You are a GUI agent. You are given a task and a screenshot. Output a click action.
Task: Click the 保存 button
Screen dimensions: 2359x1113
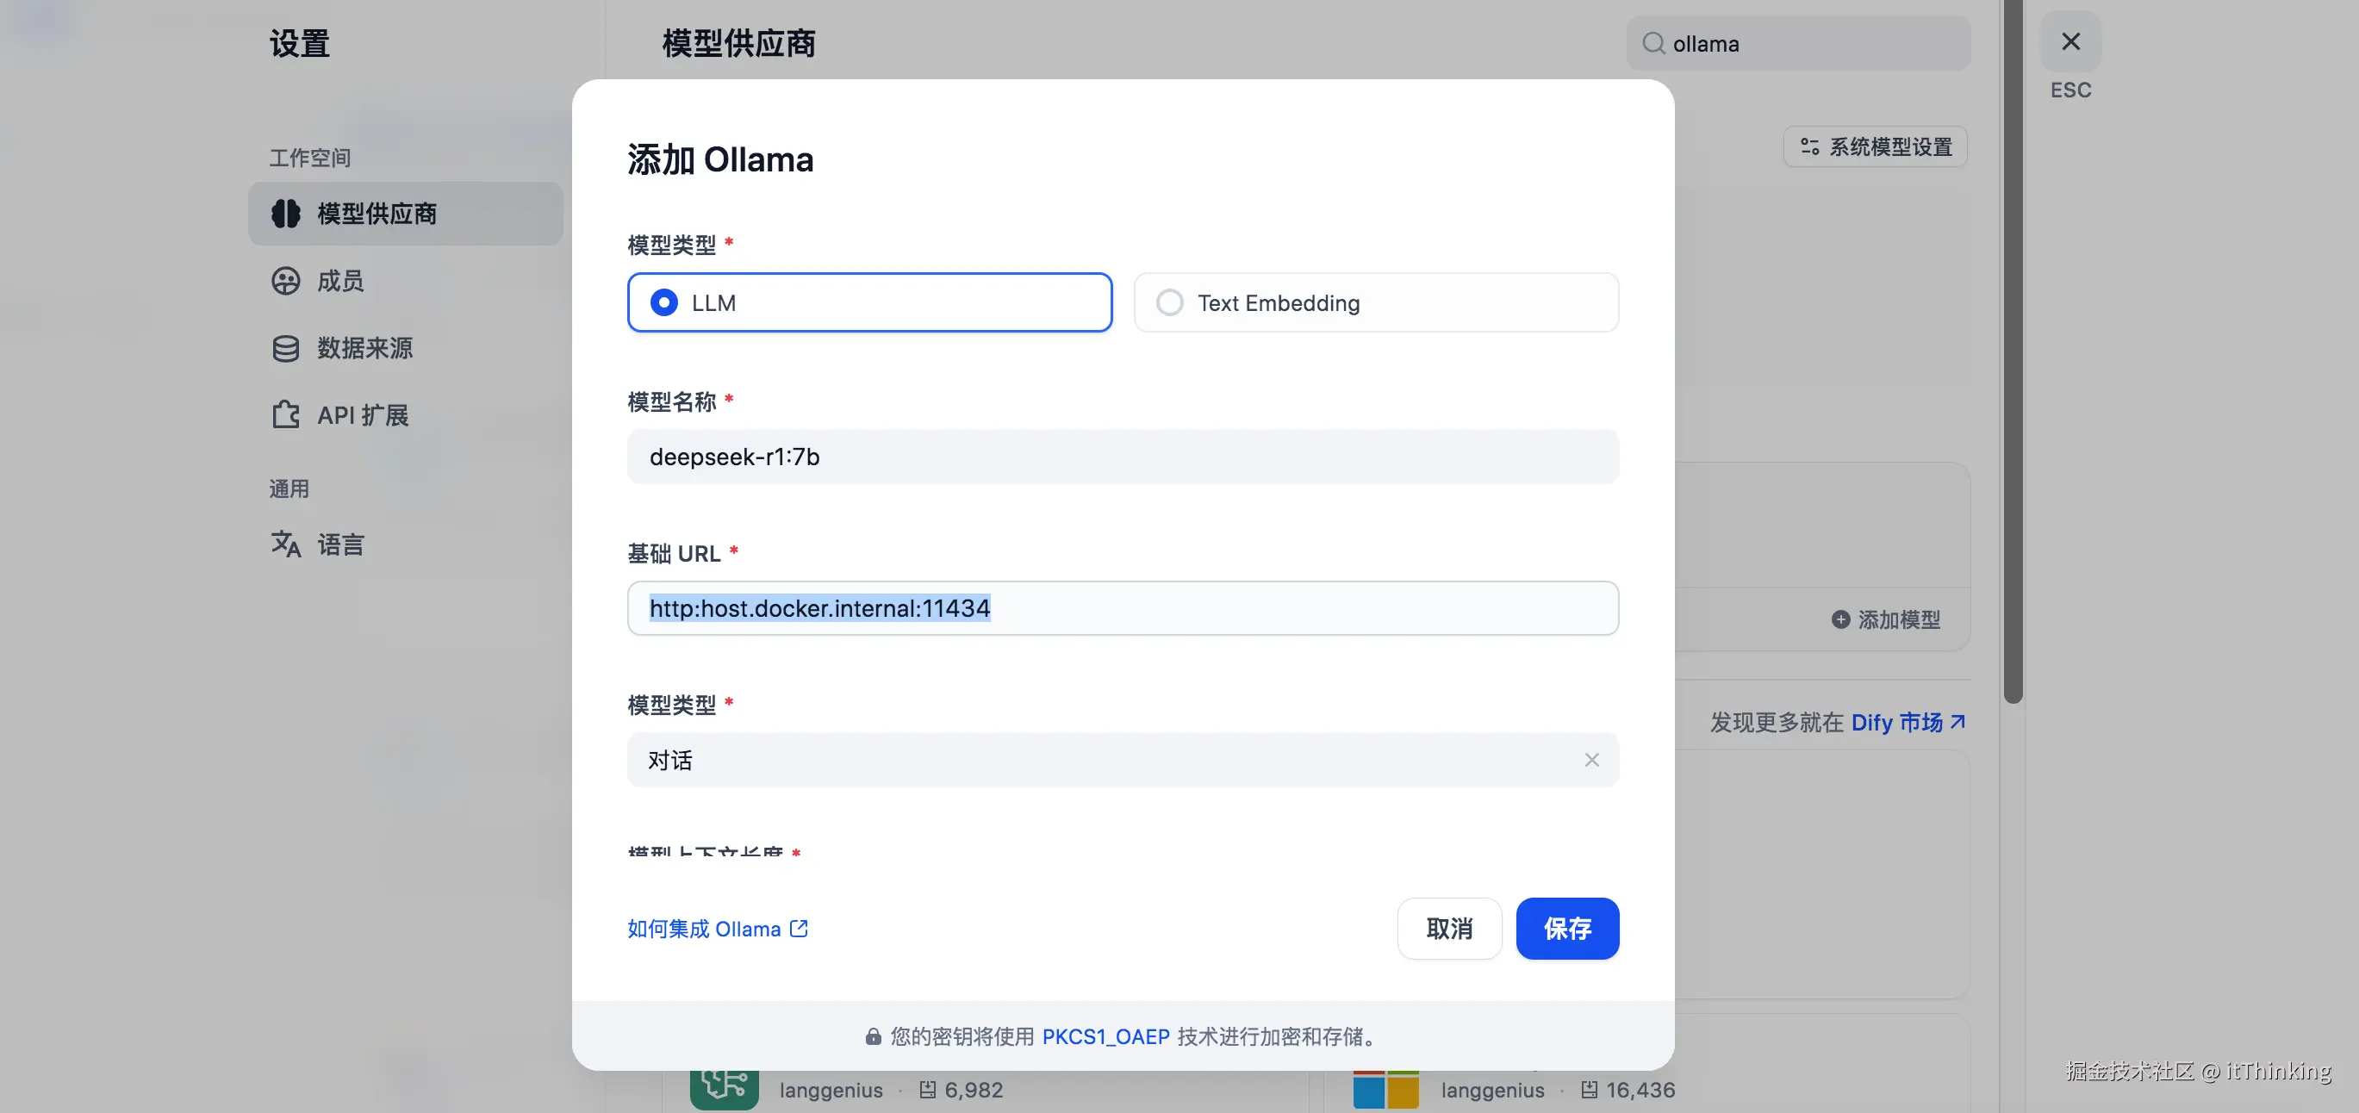coord(1567,929)
